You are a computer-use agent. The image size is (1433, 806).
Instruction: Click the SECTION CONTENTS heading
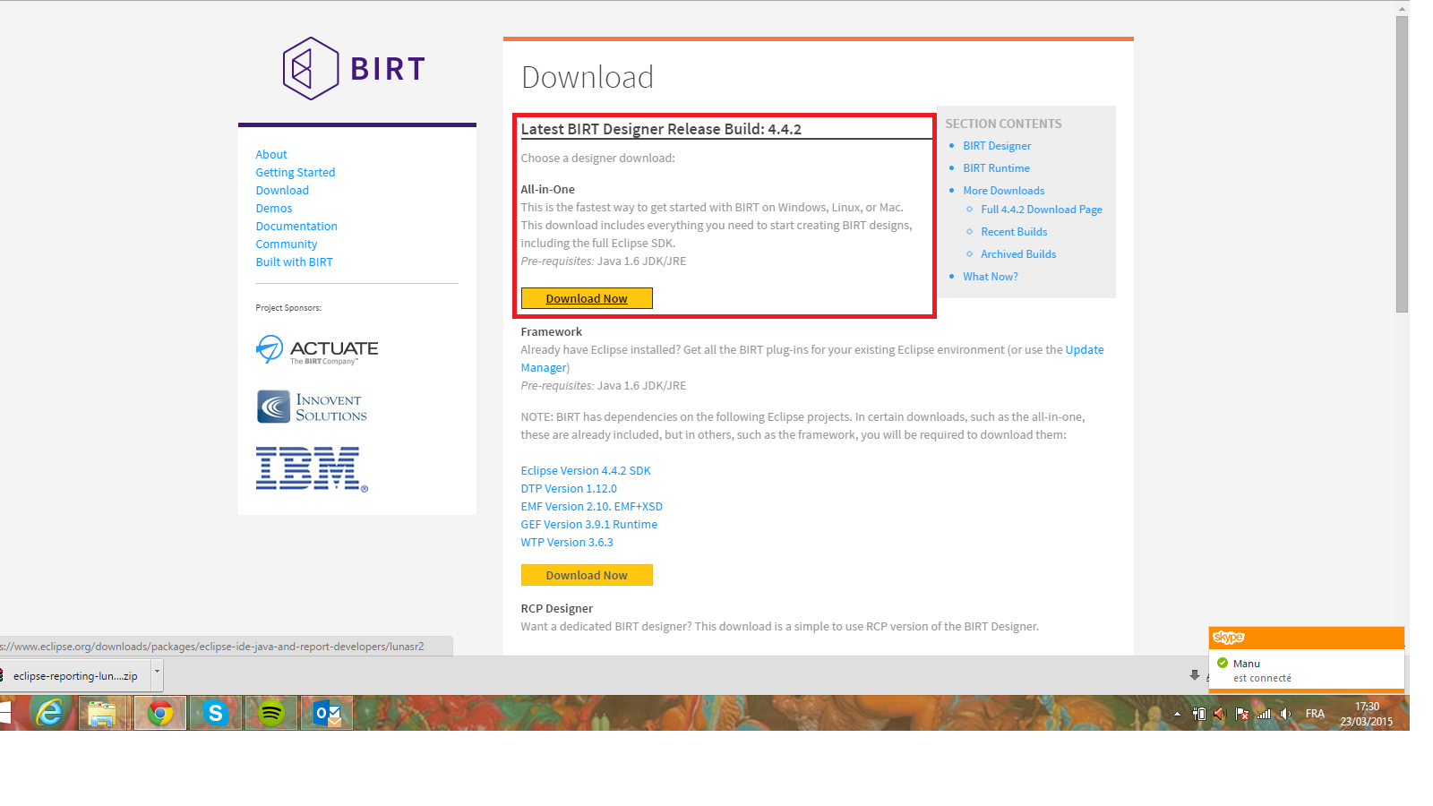coord(1003,124)
